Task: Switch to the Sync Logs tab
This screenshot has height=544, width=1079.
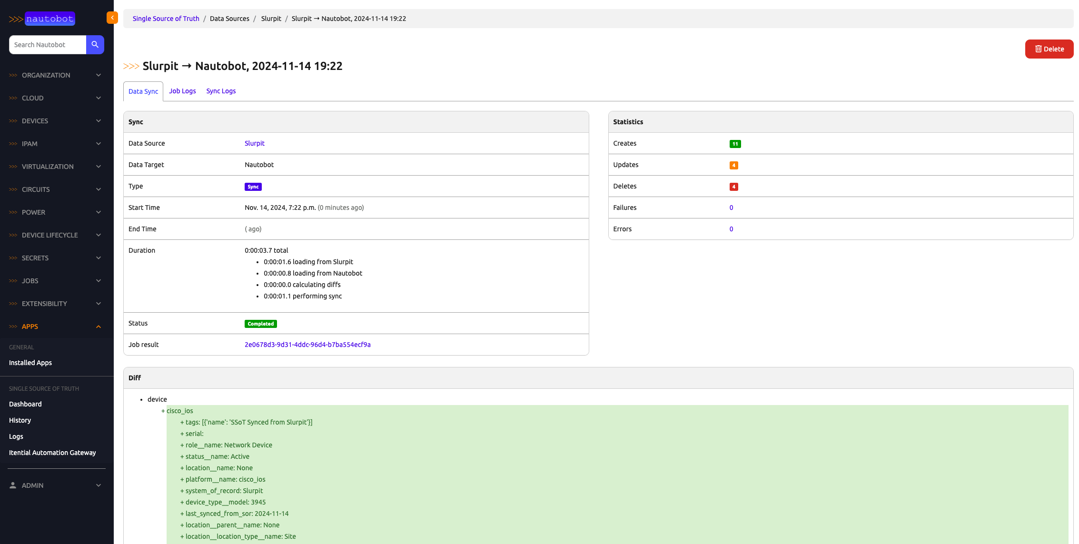Action: click(x=221, y=91)
